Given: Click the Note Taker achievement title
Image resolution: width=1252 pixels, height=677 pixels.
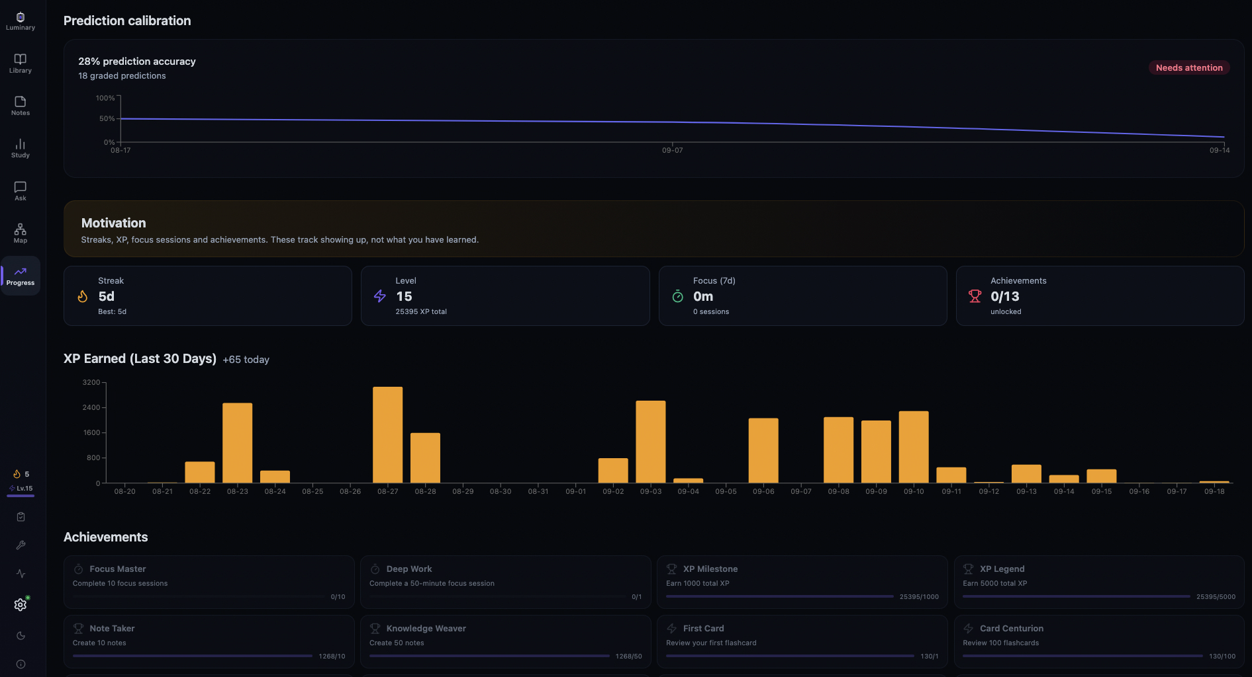Looking at the screenshot, I should click(x=112, y=629).
